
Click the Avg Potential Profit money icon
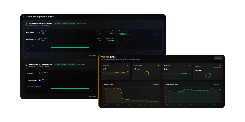pyautogui.click(x=220, y=66)
